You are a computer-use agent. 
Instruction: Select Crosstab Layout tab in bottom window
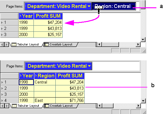coord(61,105)
